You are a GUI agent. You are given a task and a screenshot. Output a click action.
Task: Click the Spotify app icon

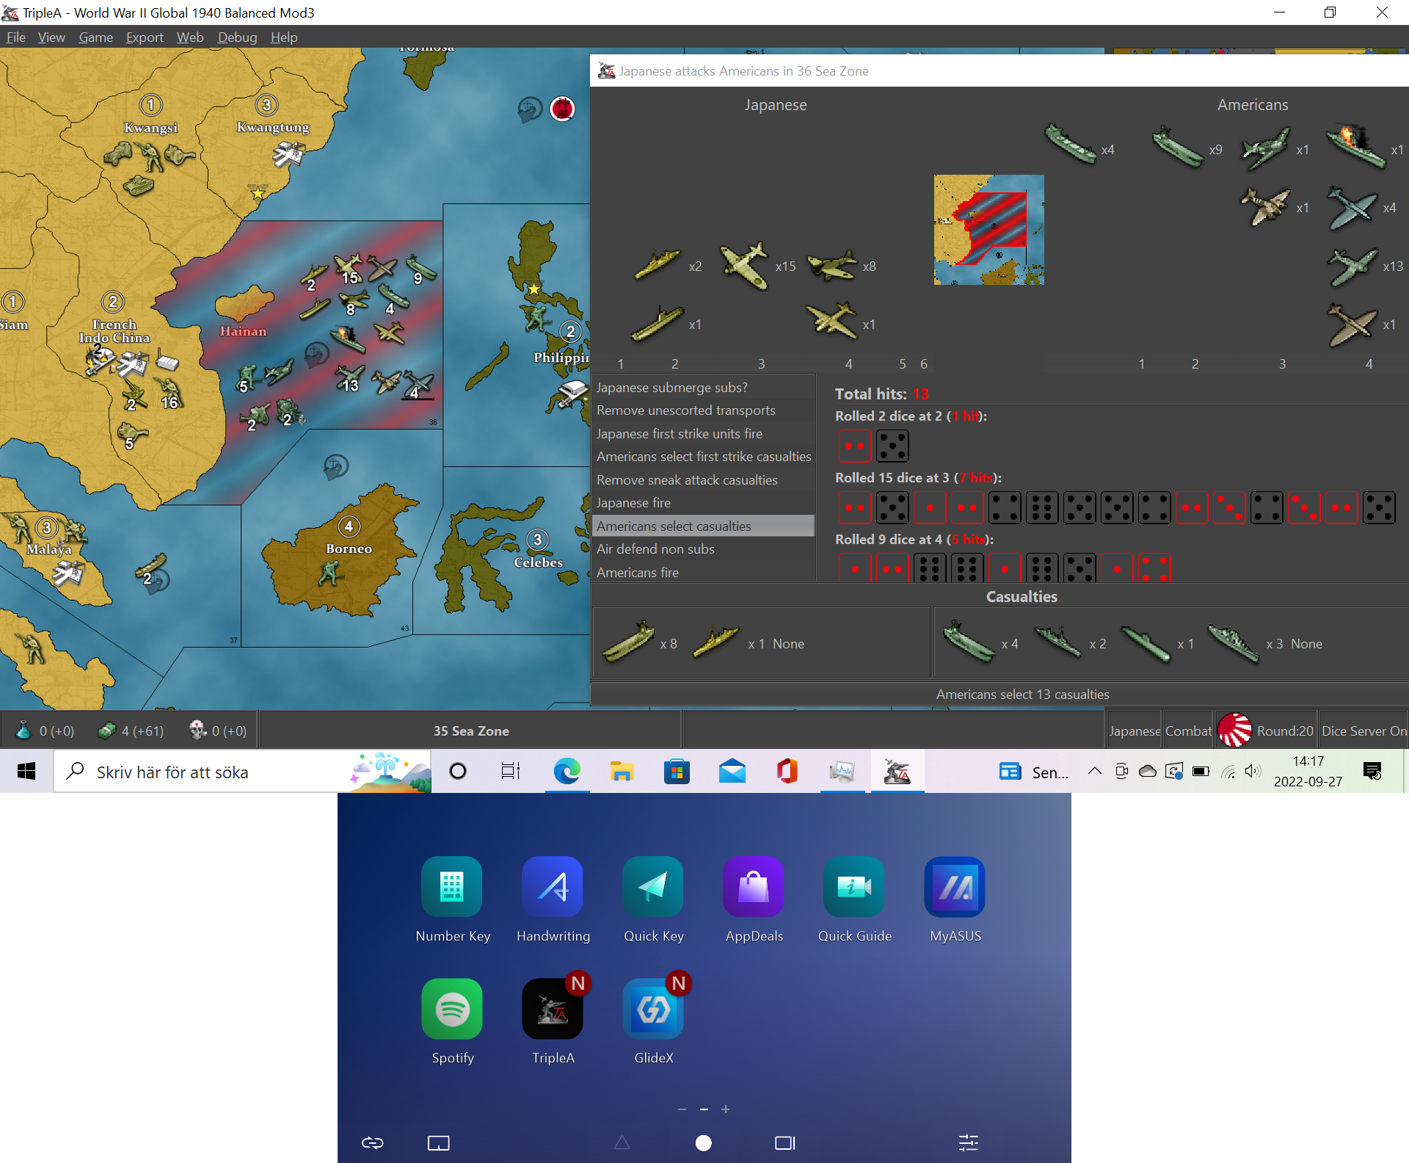point(452,1009)
